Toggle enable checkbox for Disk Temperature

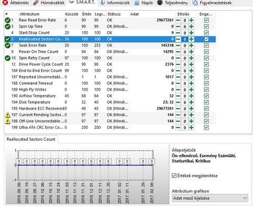[206, 102]
